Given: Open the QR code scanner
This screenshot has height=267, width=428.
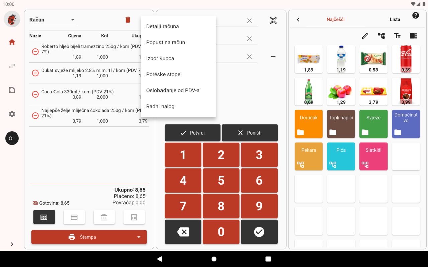Looking at the screenshot, I should coord(273,21).
